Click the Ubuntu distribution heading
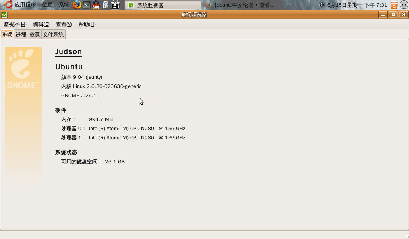This screenshot has height=239, width=409. [69, 67]
